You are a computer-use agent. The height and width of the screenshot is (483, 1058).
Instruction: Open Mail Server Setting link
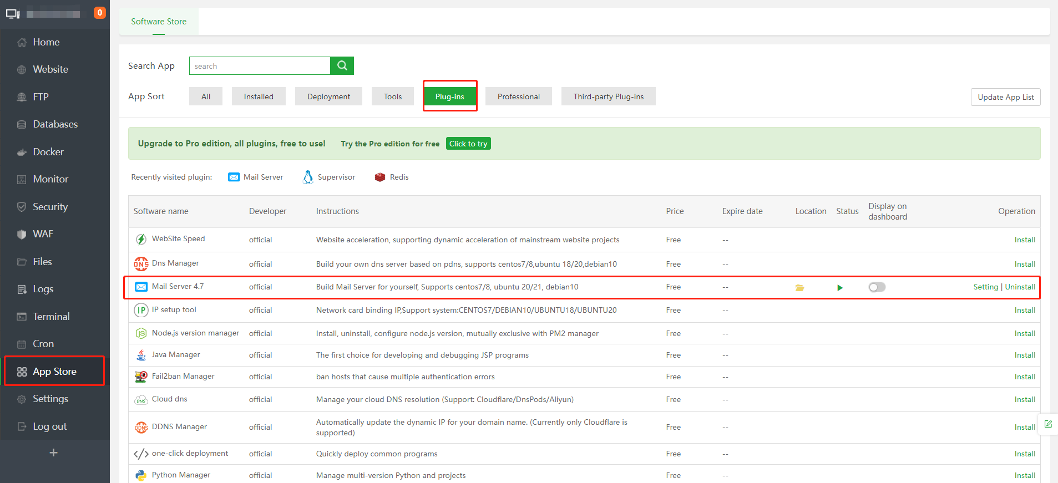click(x=985, y=287)
